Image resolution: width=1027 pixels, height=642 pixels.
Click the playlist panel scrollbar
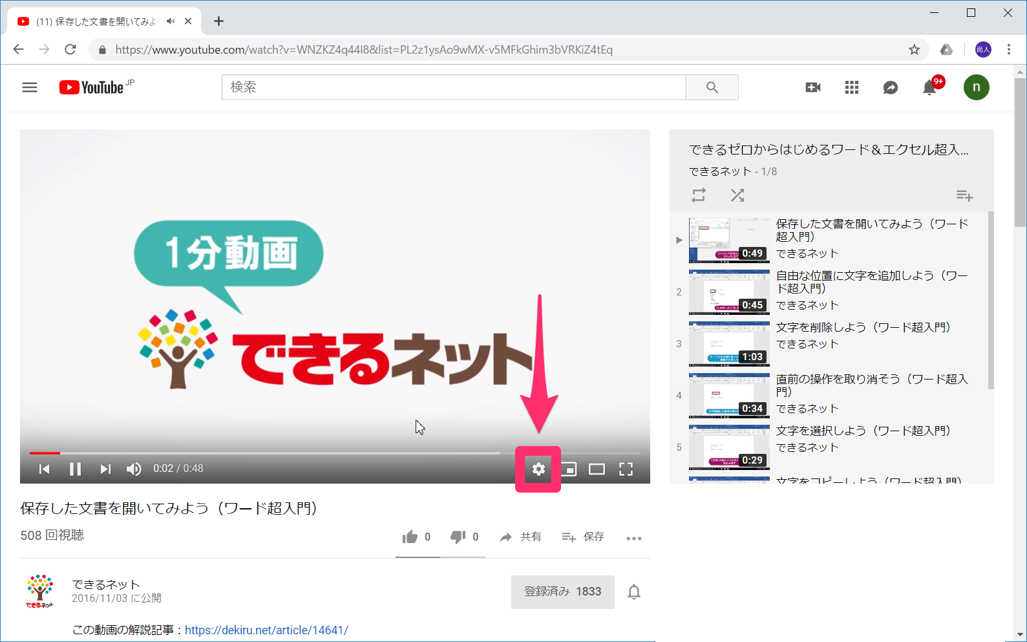coord(991,301)
